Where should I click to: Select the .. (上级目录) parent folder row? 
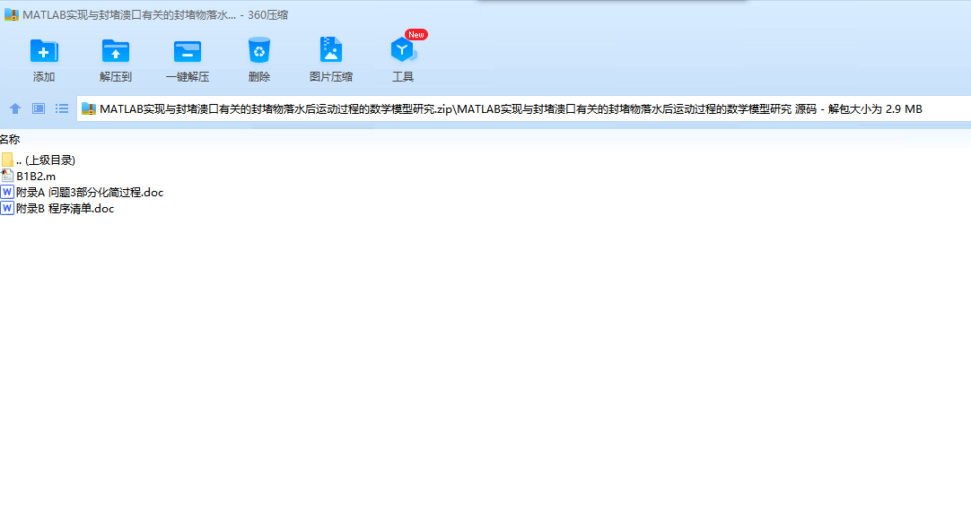[x=39, y=160]
